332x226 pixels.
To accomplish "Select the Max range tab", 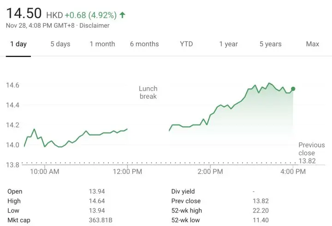I will pos(313,44).
